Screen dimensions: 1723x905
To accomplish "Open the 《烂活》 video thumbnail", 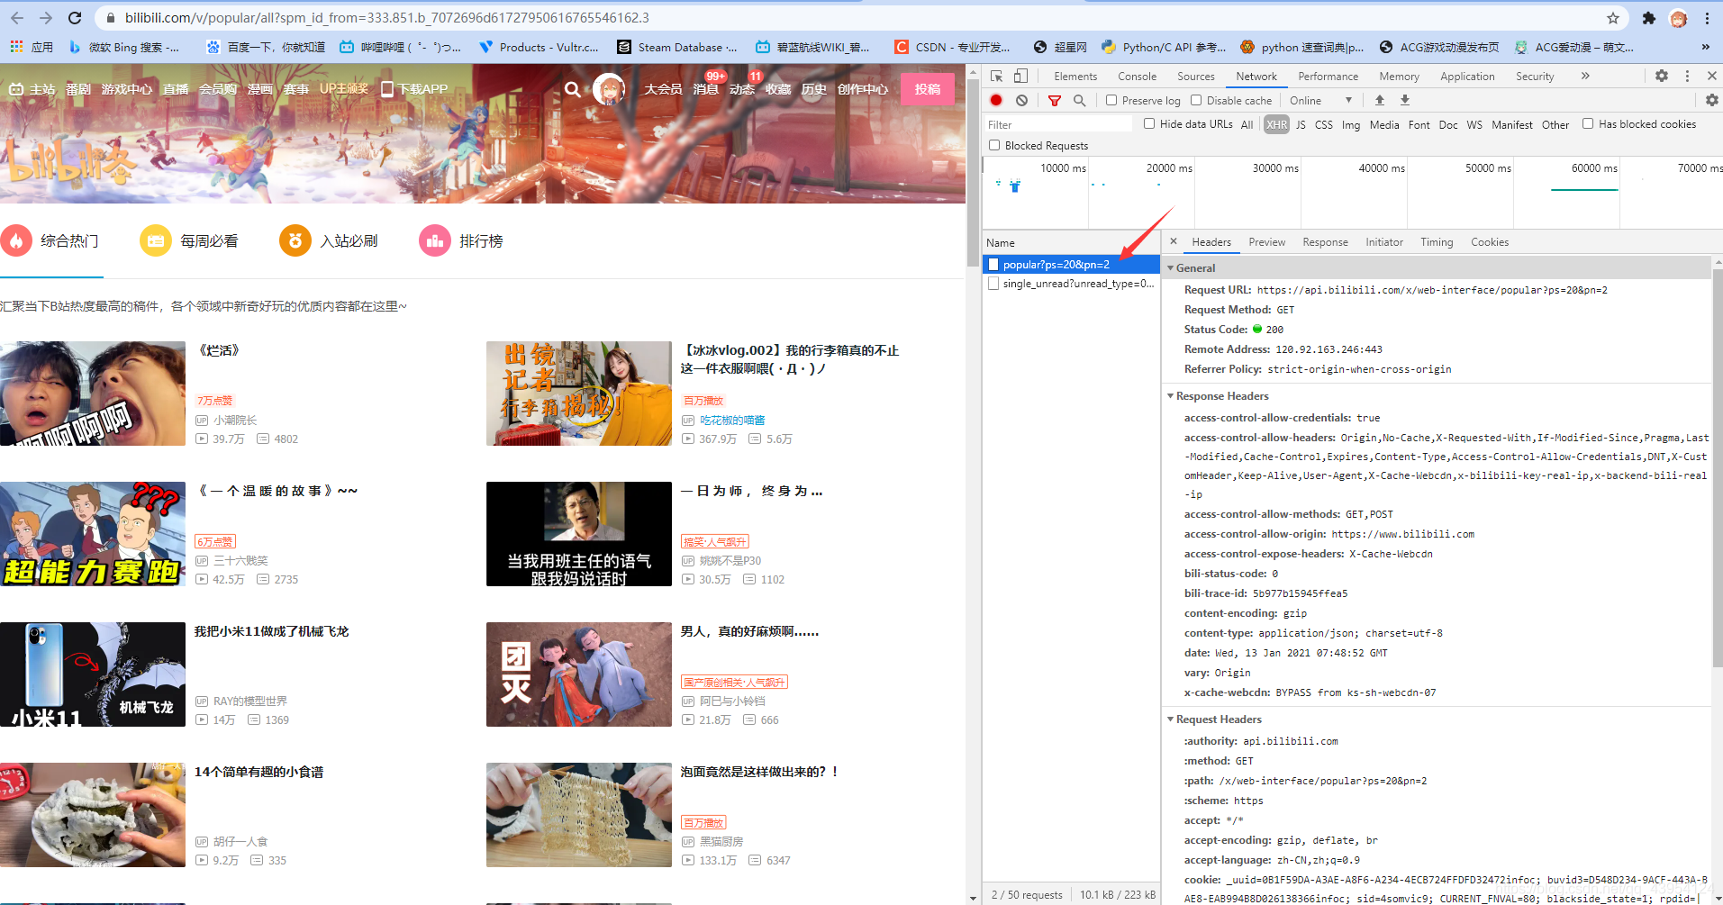I will [93, 394].
